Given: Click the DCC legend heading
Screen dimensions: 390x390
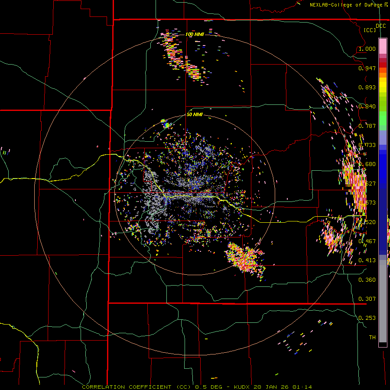Looking at the screenshot, I should coord(380,26).
